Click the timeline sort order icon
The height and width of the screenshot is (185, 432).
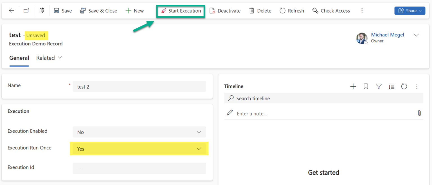pos(391,86)
